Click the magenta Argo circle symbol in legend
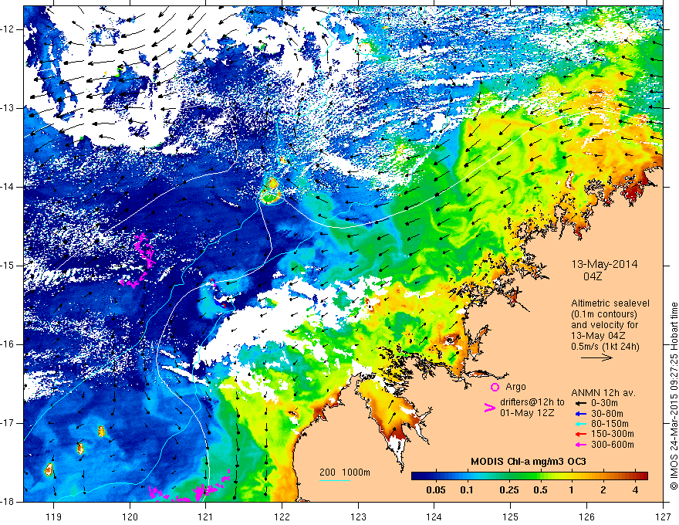 click(495, 387)
